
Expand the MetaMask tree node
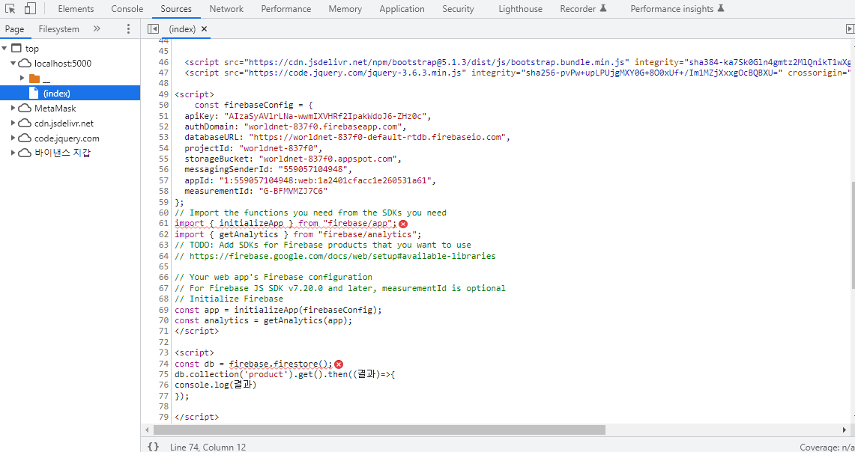coord(13,109)
